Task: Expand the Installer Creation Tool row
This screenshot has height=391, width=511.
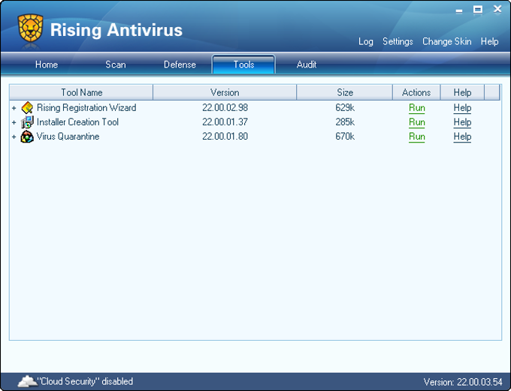Action: pyautogui.click(x=14, y=122)
